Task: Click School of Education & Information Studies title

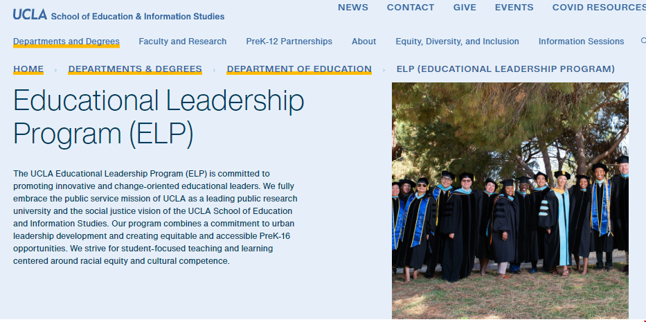Action: [x=138, y=16]
